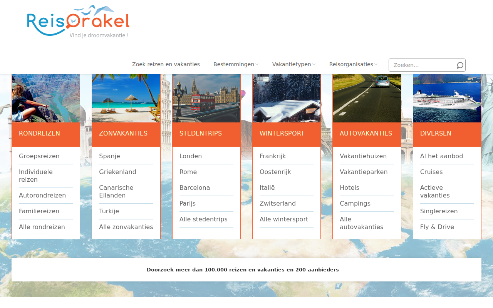Open Cruises link

(x=431, y=172)
